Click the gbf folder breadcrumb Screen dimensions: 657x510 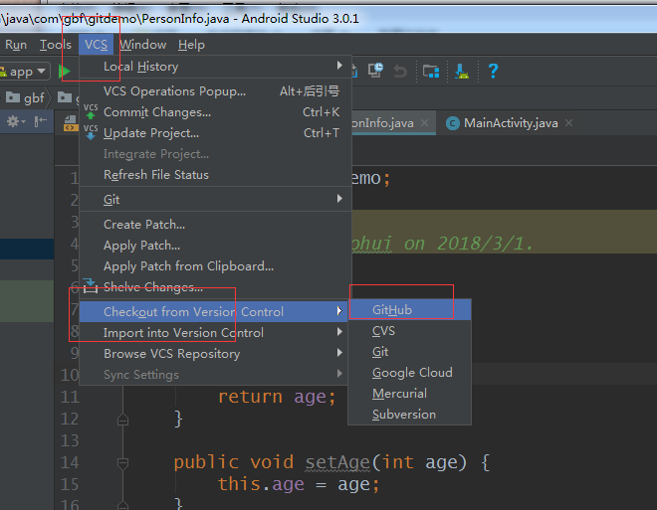(x=26, y=97)
